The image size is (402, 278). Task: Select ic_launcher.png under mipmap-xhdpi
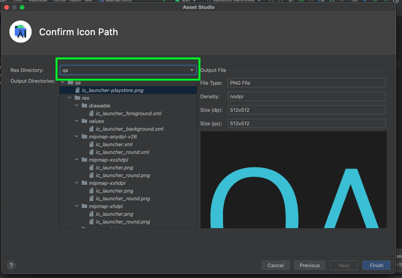tap(114, 214)
